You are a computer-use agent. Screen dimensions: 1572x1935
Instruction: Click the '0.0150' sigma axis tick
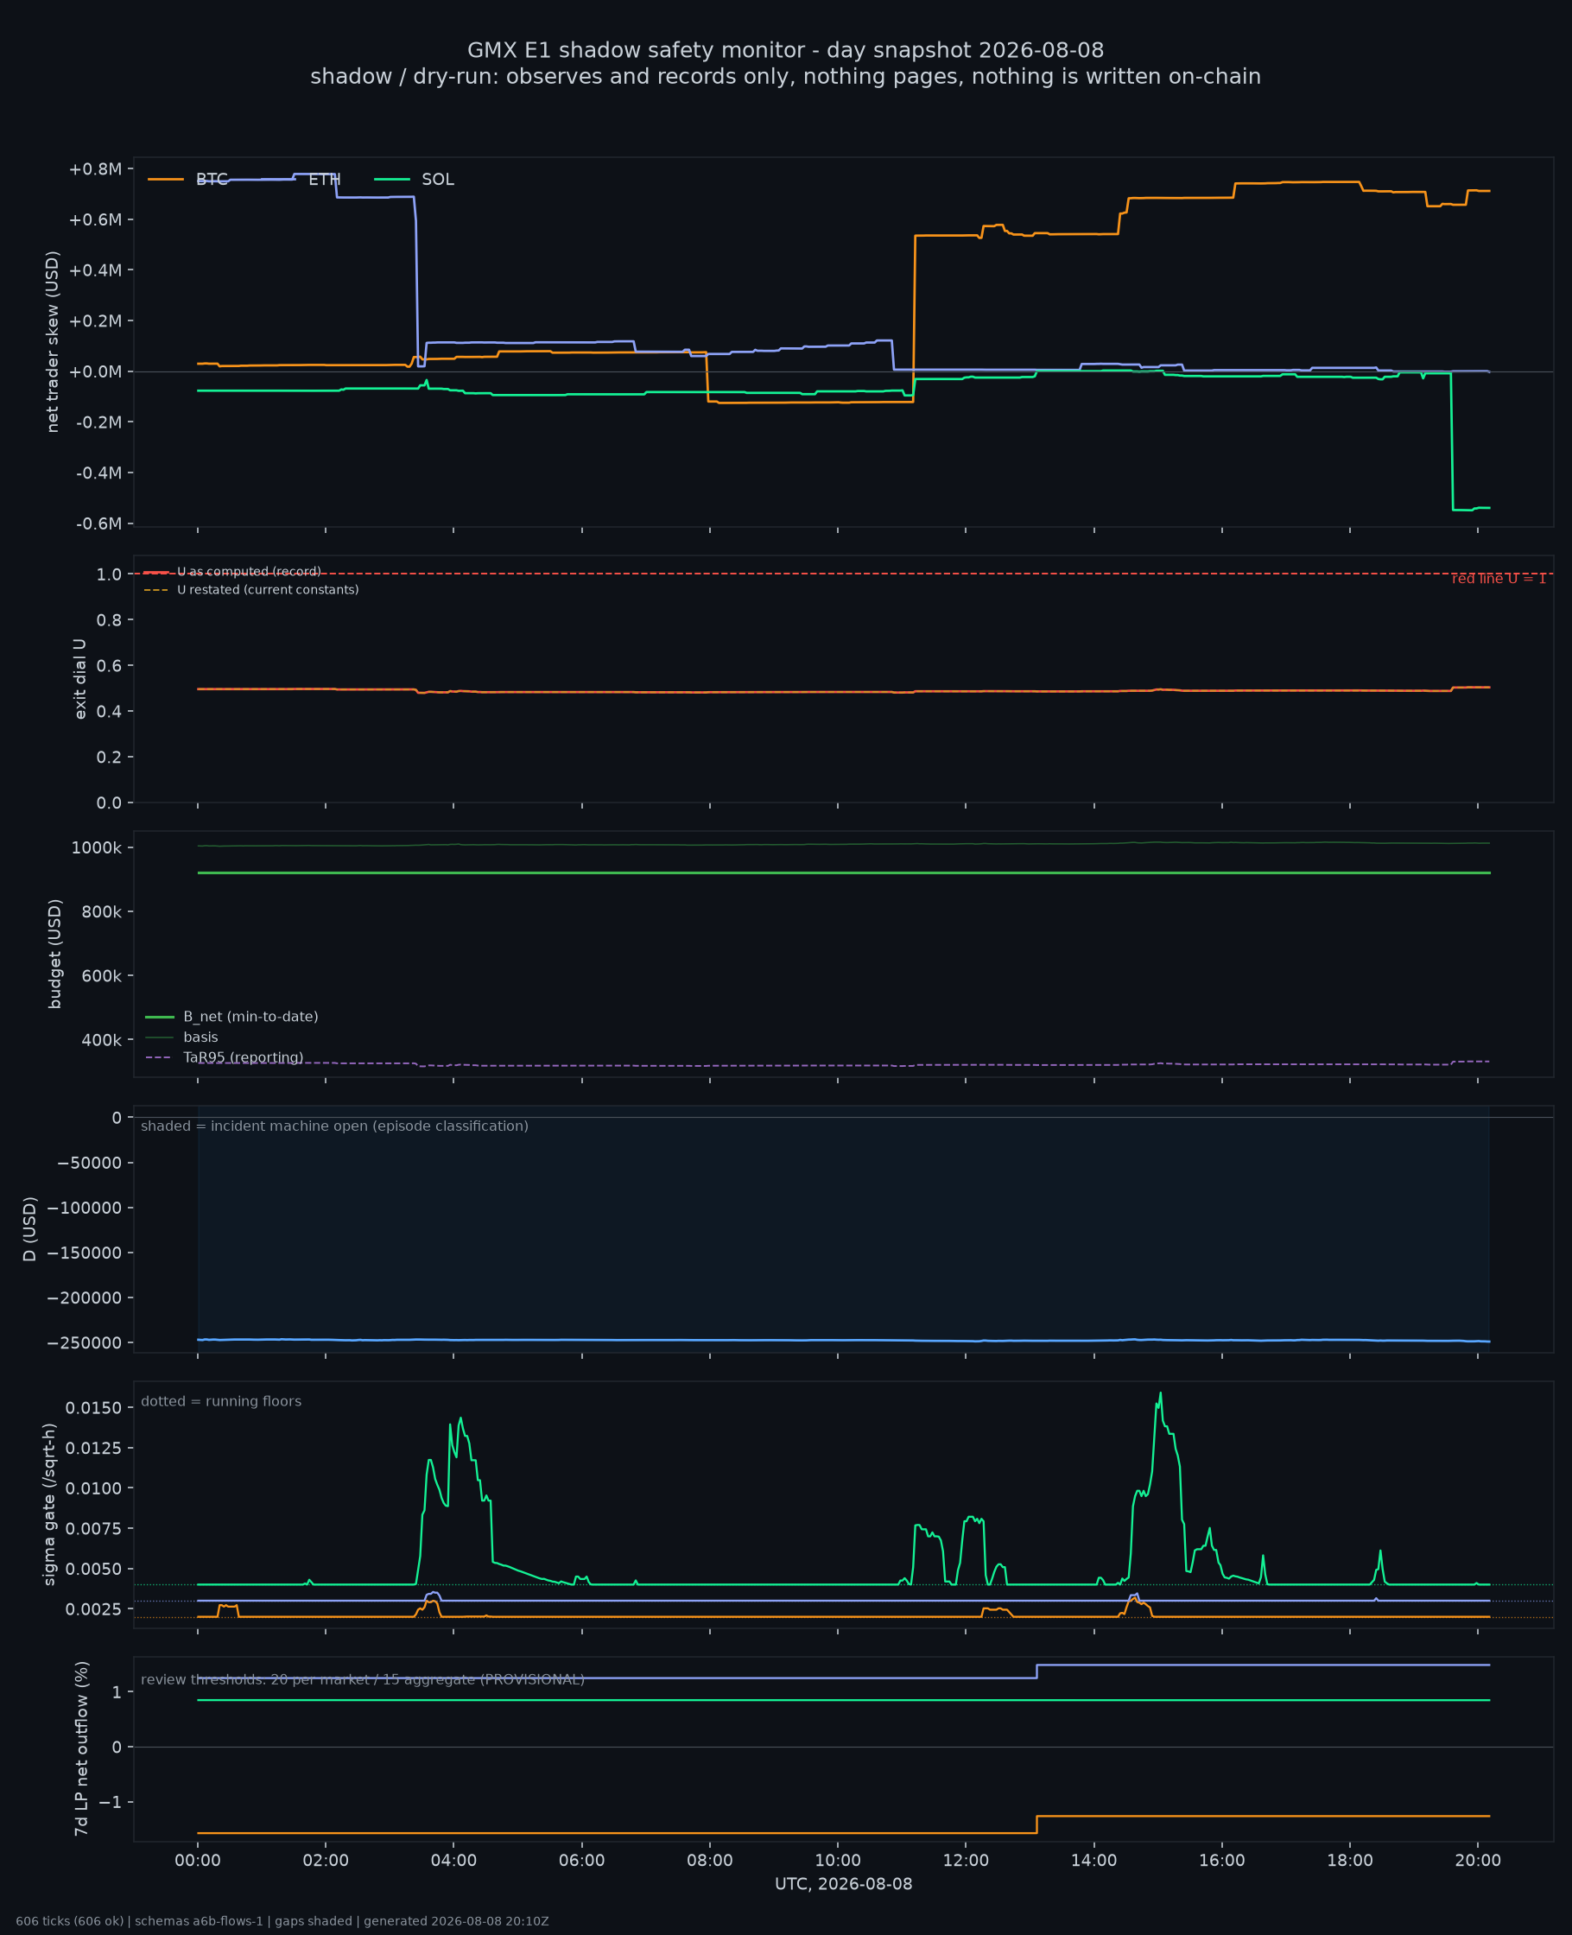[93, 1408]
